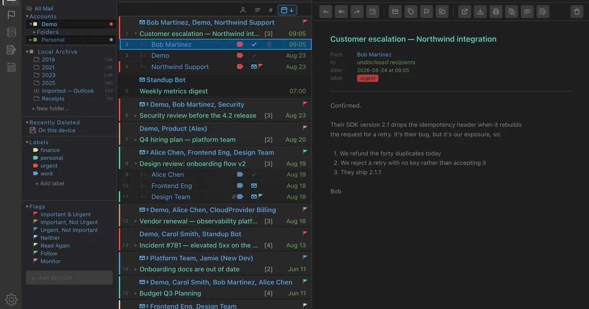Click the Forward arrow in the toolbar

pos(357,11)
